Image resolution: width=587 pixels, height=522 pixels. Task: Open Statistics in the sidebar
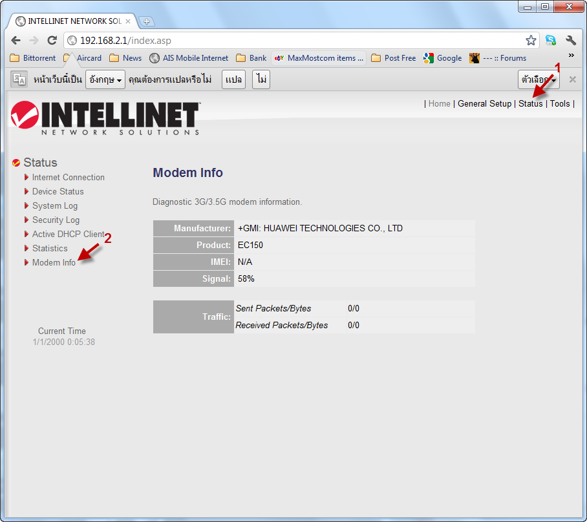(50, 249)
